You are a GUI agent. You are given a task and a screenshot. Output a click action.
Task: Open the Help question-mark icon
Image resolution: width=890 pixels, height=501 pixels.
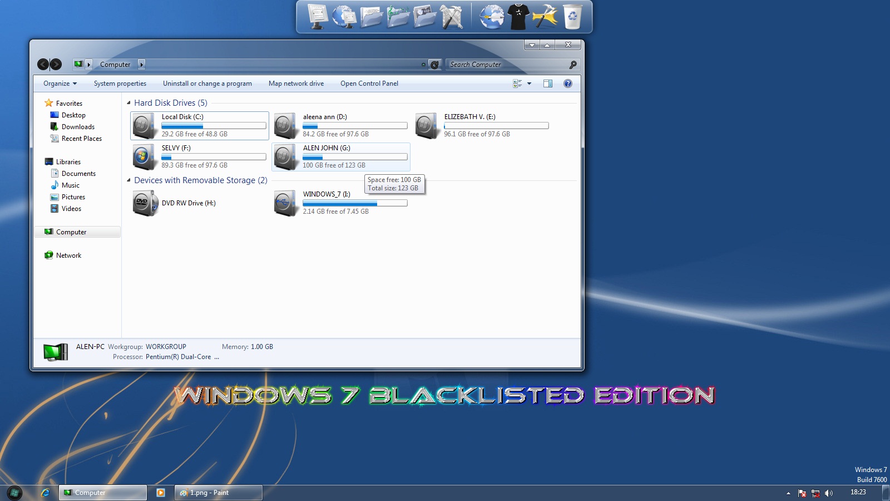pyautogui.click(x=568, y=83)
